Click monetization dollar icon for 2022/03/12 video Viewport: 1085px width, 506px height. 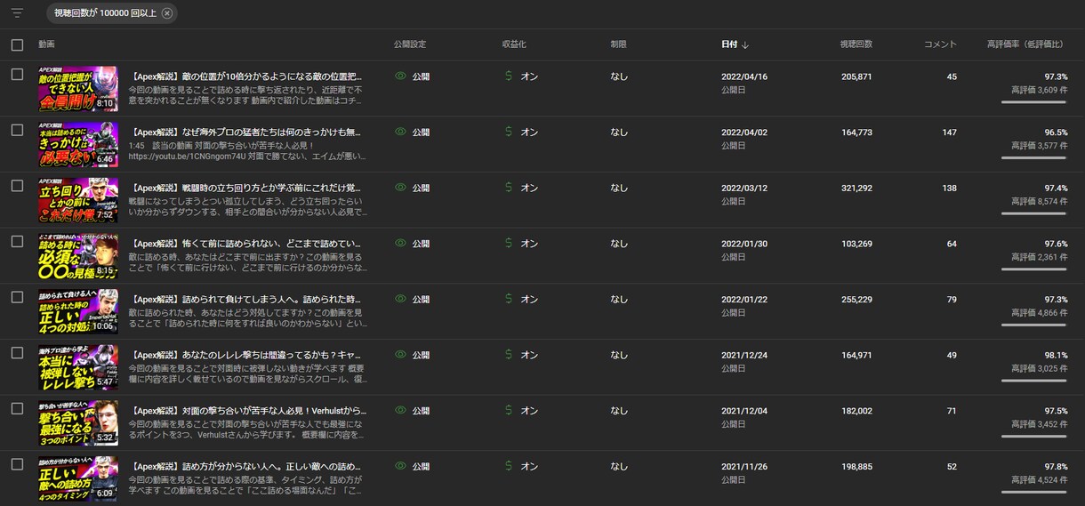(508, 188)
